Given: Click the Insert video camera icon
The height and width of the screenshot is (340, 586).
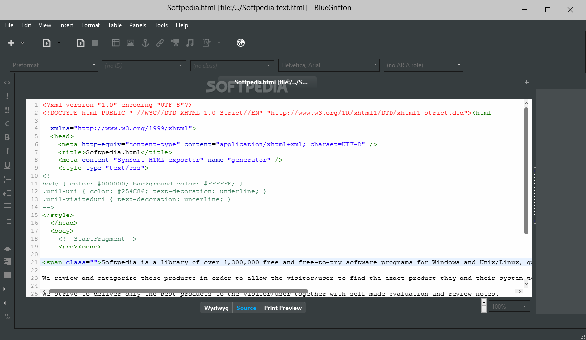Looking at the screenshot, I should [175, 43].
